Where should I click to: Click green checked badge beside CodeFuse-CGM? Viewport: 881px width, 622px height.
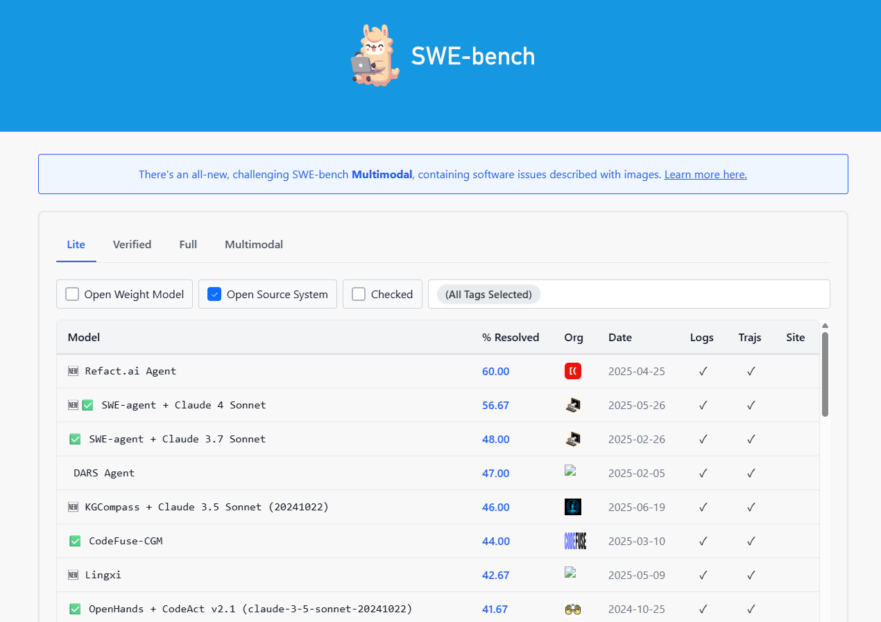tap(75, 541)
